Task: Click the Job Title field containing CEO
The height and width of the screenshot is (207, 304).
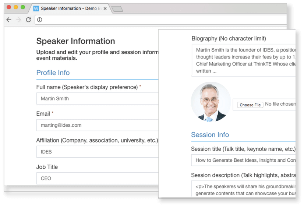Action: click(97, 178)
